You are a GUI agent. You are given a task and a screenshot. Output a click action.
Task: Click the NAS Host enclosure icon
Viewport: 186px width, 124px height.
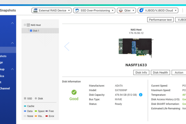click(x=28, y=25)
